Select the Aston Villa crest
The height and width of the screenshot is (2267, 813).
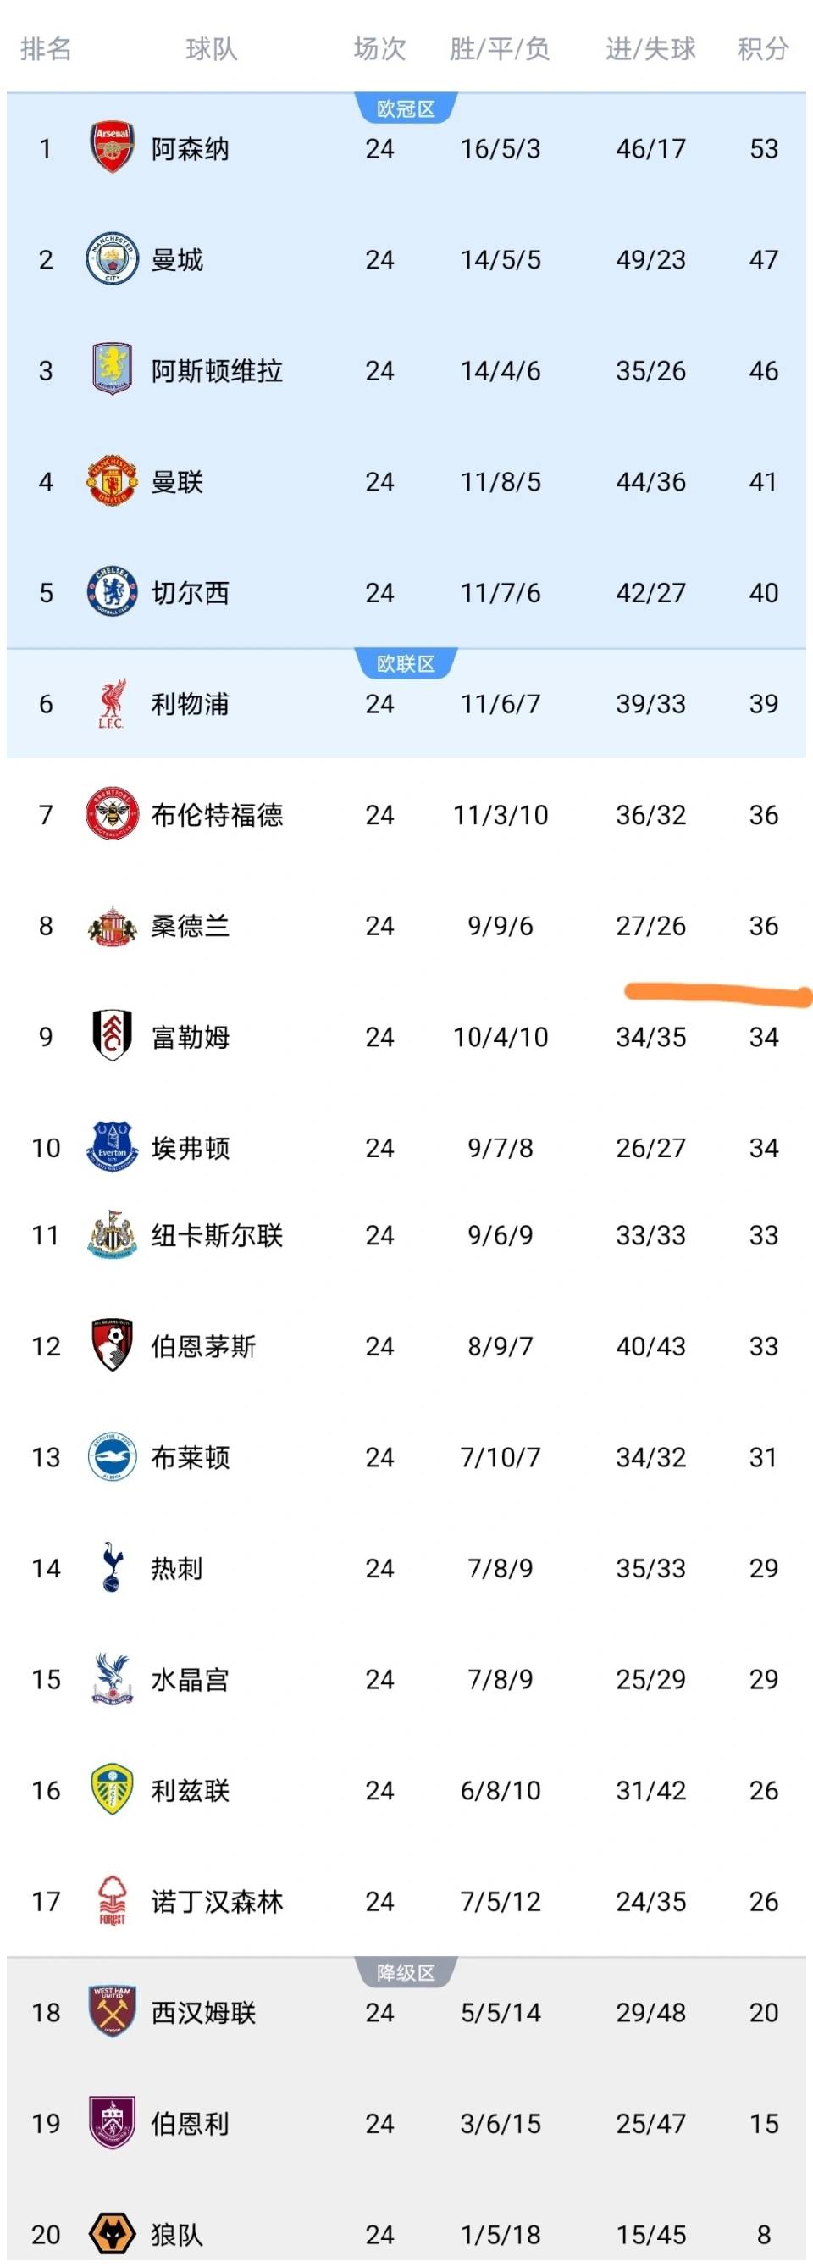(x=112, y=370)
